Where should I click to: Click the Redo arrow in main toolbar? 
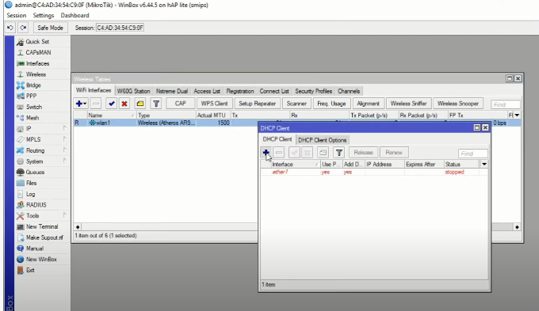coord(23,28)
